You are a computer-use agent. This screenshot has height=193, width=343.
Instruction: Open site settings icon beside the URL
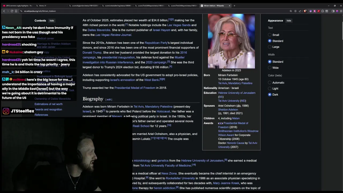point(21,11)
